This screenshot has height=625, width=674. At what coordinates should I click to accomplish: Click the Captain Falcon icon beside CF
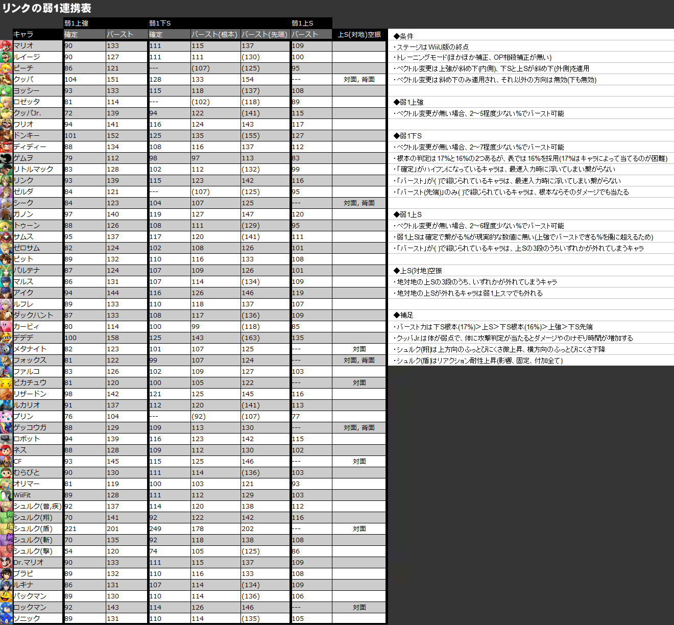click(6, 461)
